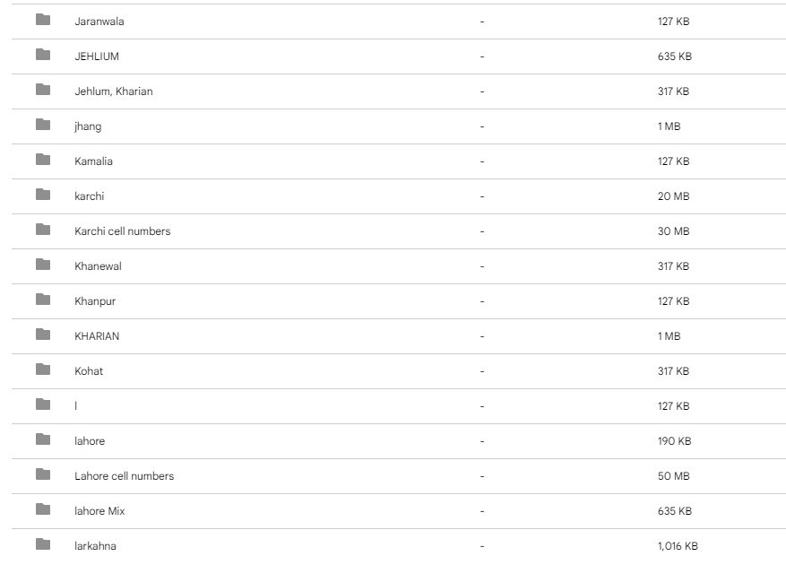Click the 50 MB size entry
The height and width of the screenshot is (565, 786).
click(x=673, y=476)
